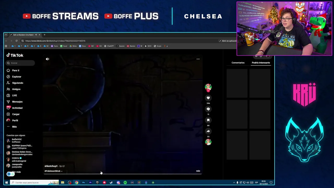Screen dimensions: 334x188
Task: Open the BoffeOOC followed account
Action: click(20, 141)
